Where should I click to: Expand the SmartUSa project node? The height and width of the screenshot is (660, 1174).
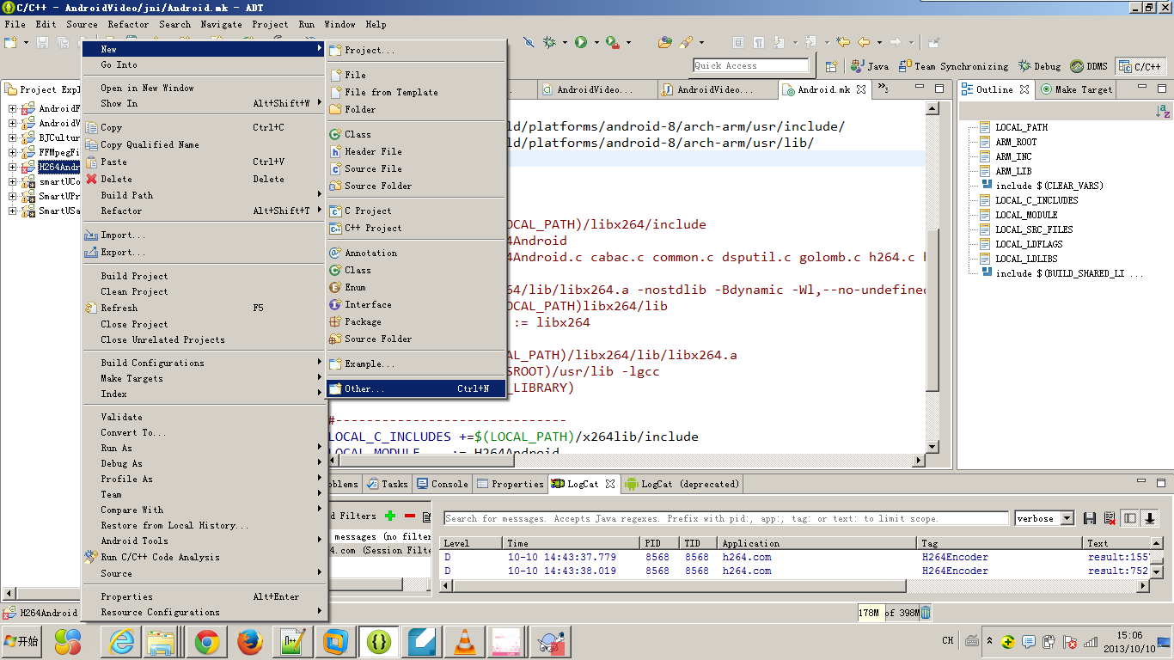click(13, 211)
